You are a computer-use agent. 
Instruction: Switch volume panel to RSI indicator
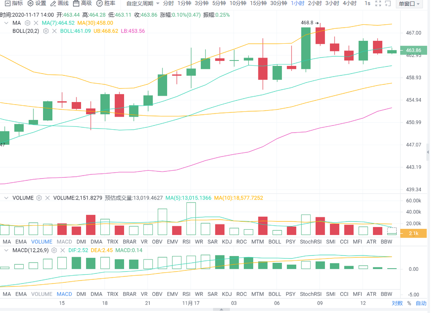click(186, 242)
